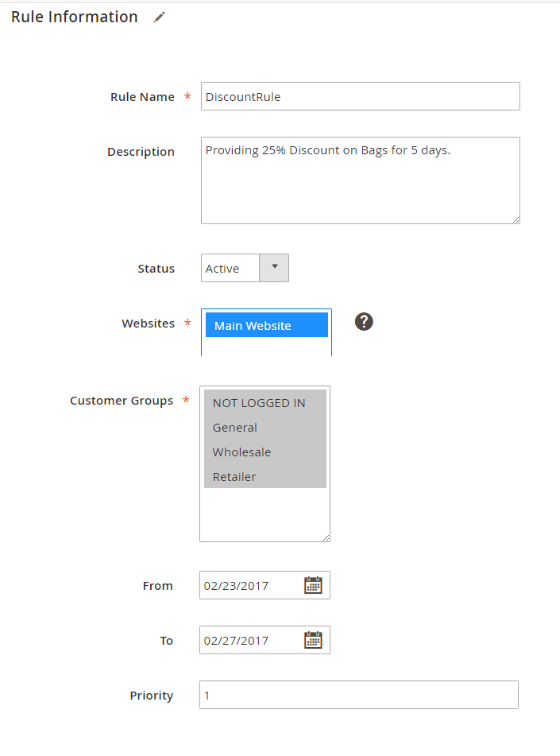
Task: Click the DiscountRule text in Rule Name
Action: click(232, 96)
